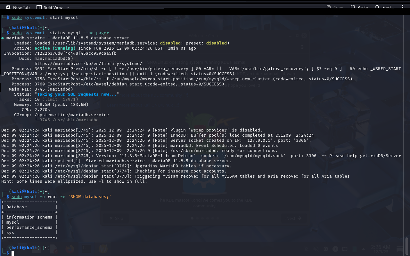Expand the Split View dropdown arrow

click(x=68, y=7)
